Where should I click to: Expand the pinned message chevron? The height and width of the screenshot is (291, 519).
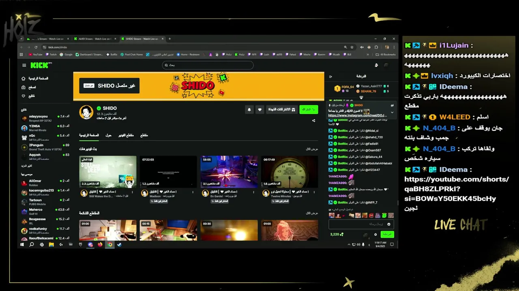click(392, 112)
